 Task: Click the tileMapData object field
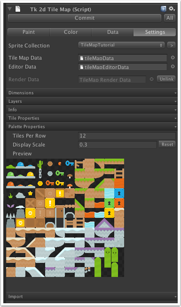click(x=123, y=58)
